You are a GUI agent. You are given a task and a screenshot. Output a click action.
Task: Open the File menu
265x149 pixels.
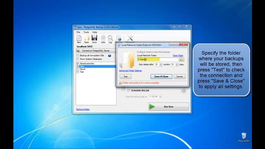click(78, 32)
